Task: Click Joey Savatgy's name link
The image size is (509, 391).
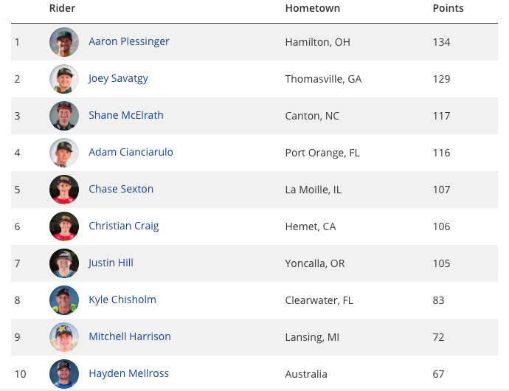Action: (x=118, y=79)
